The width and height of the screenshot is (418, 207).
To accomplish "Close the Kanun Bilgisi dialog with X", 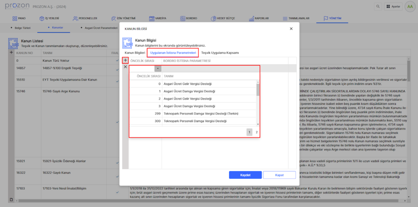I will pyautogui.click(x=291, y=29).
